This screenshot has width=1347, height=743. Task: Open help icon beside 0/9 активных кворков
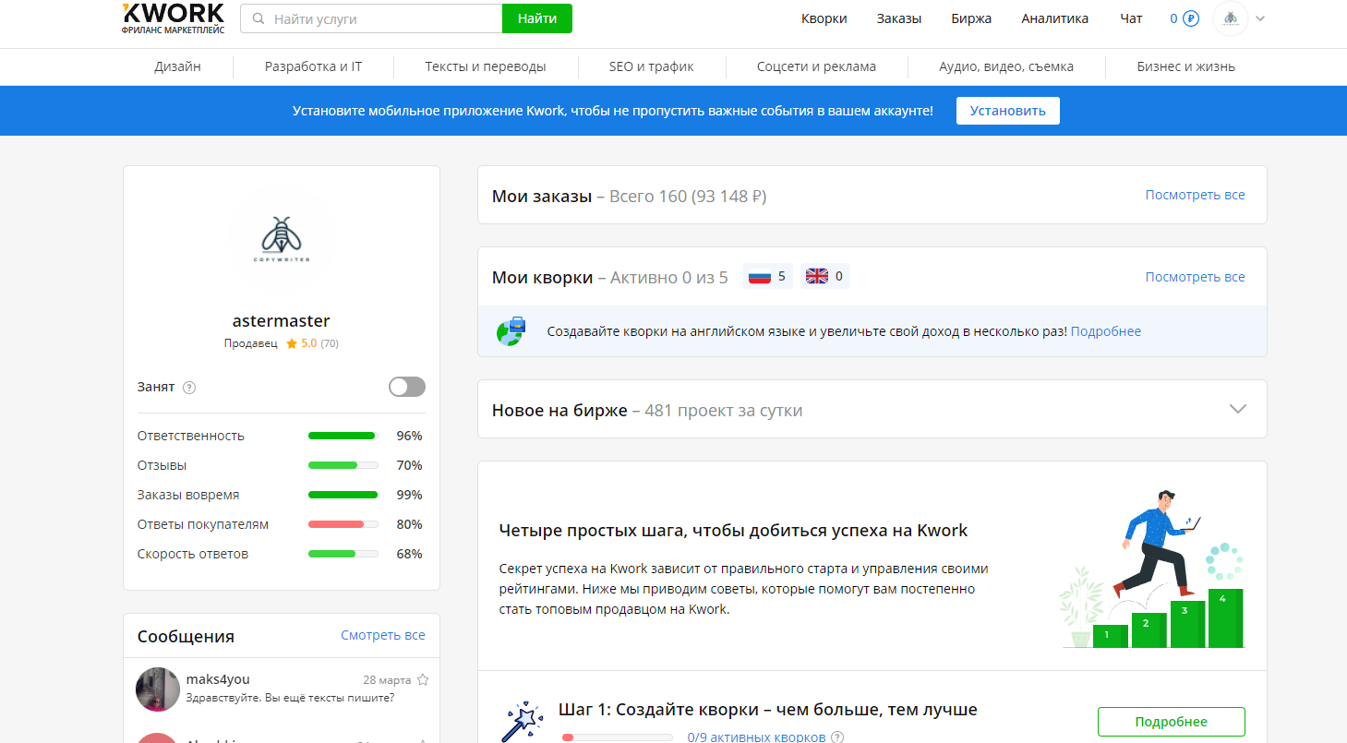(x=837, y=737)
